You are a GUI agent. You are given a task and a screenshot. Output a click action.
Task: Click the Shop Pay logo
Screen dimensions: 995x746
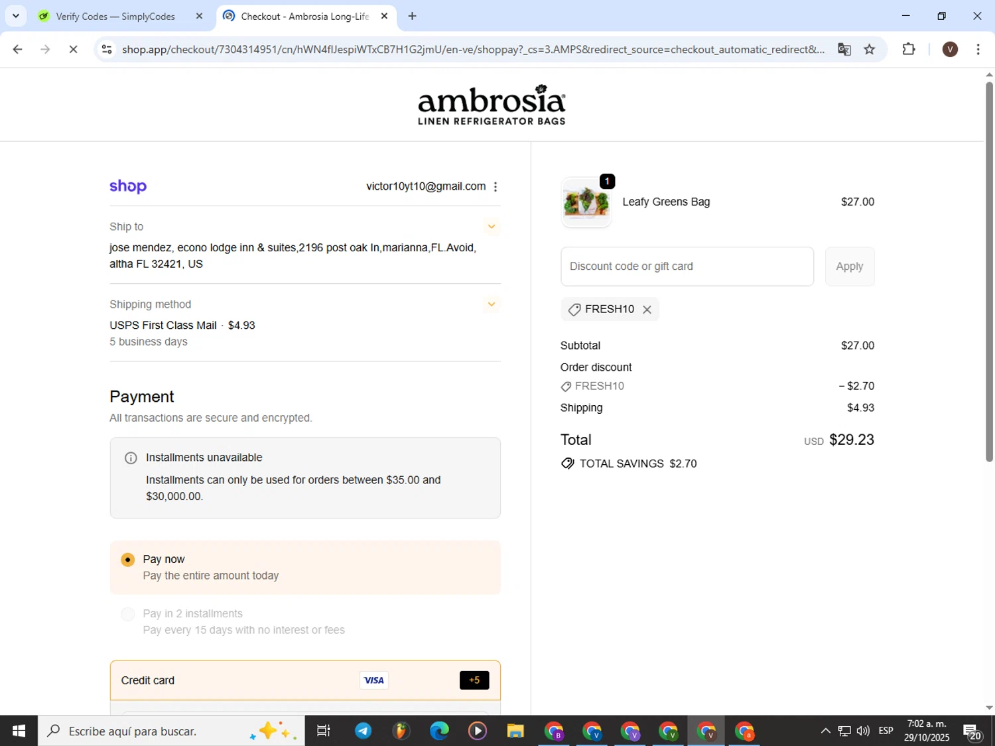click(x=128, y=186)
